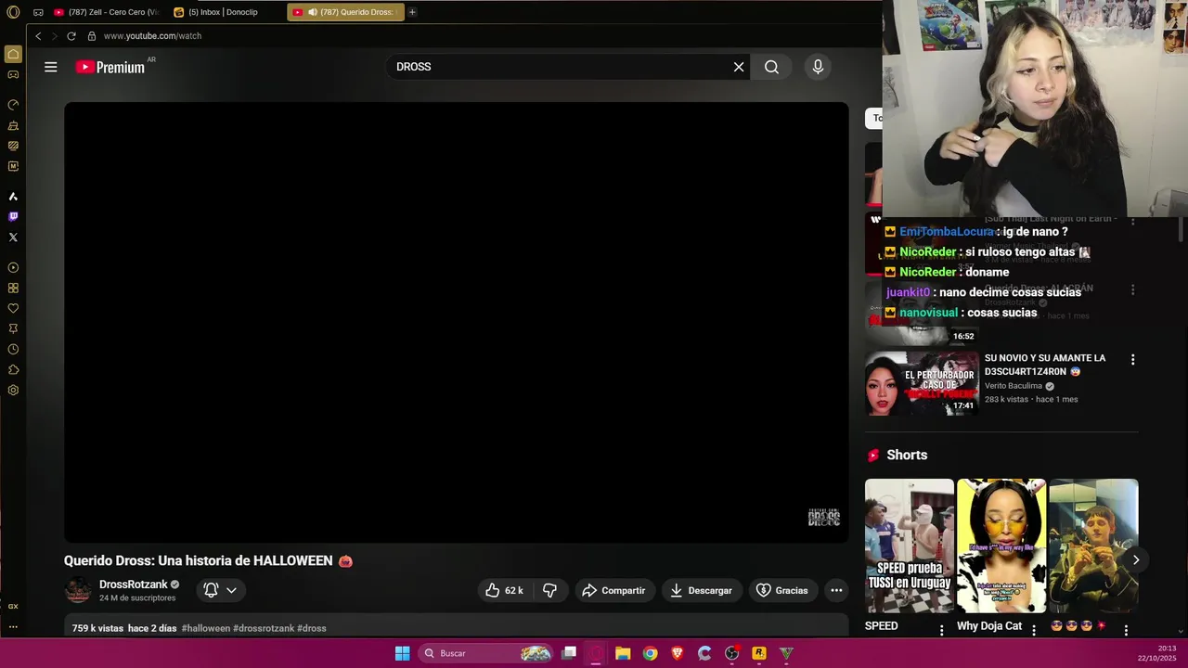The image size is (1188, 668).
Task: Open the Why Doja Cat short
Action: click(x=1001, y=546)
